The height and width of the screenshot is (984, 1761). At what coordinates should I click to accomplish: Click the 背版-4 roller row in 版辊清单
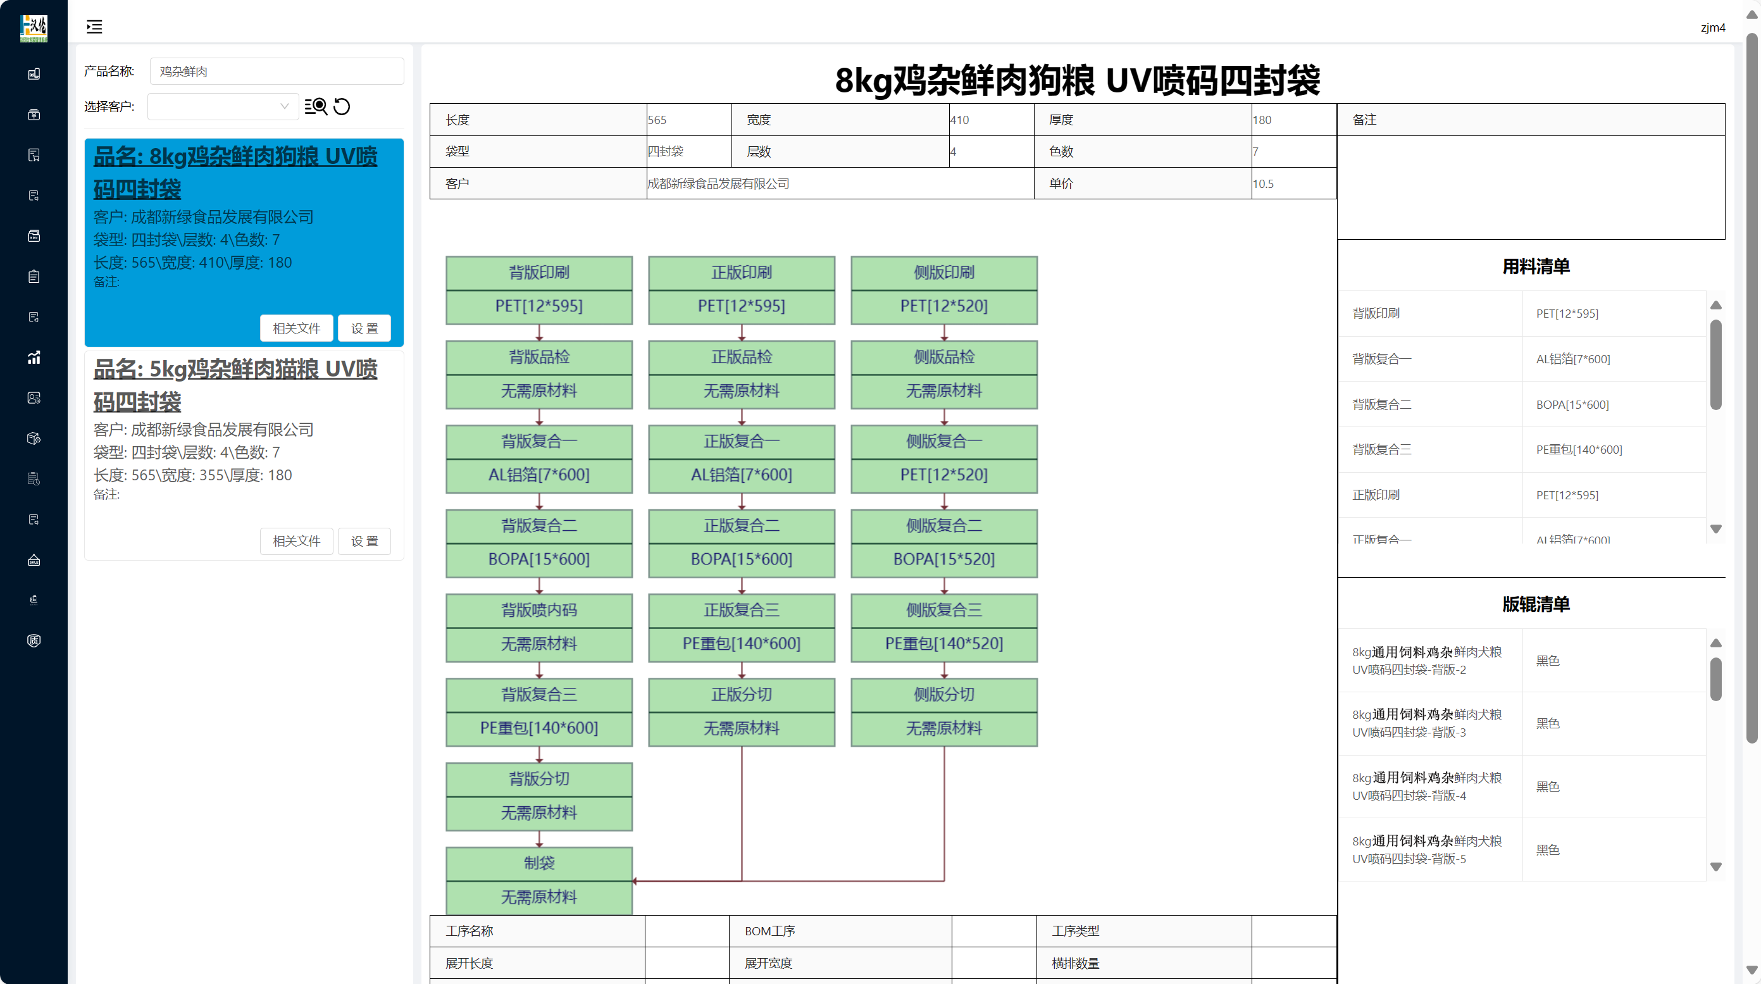pos(1522,787)
